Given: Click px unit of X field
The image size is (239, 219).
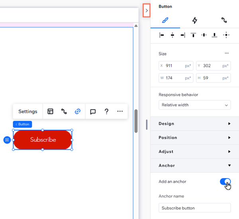Looking at the screenshot, I should (188, 66).
